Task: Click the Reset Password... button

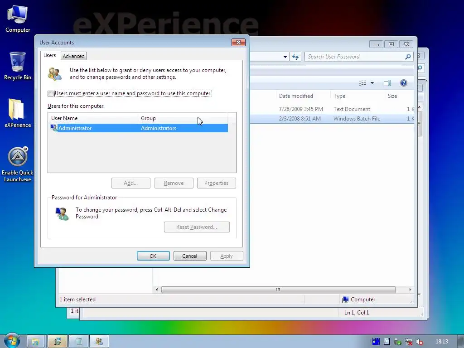Action: (x=197, y=227)
